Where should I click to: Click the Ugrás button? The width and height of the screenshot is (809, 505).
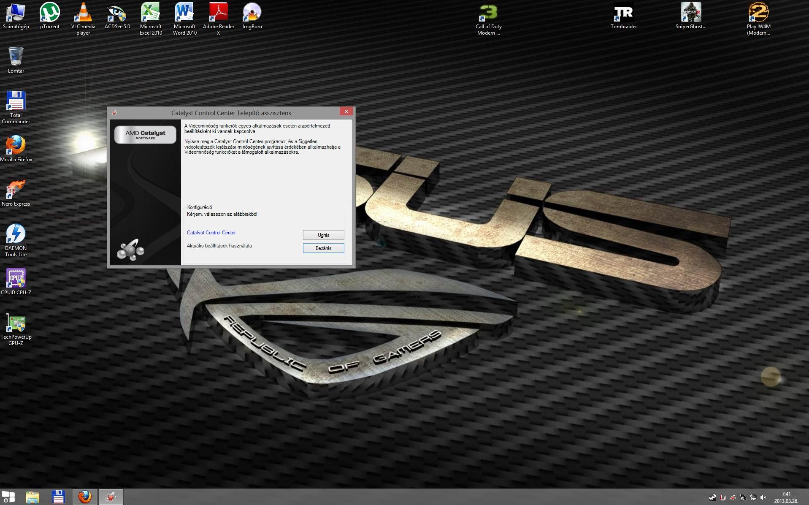point(324,235)
